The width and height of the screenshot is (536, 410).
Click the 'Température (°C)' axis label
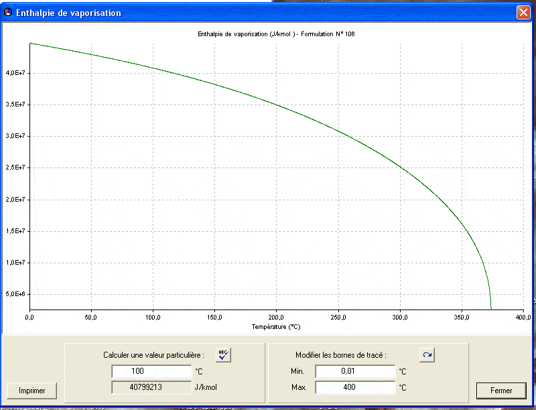[x=276, y=327]
